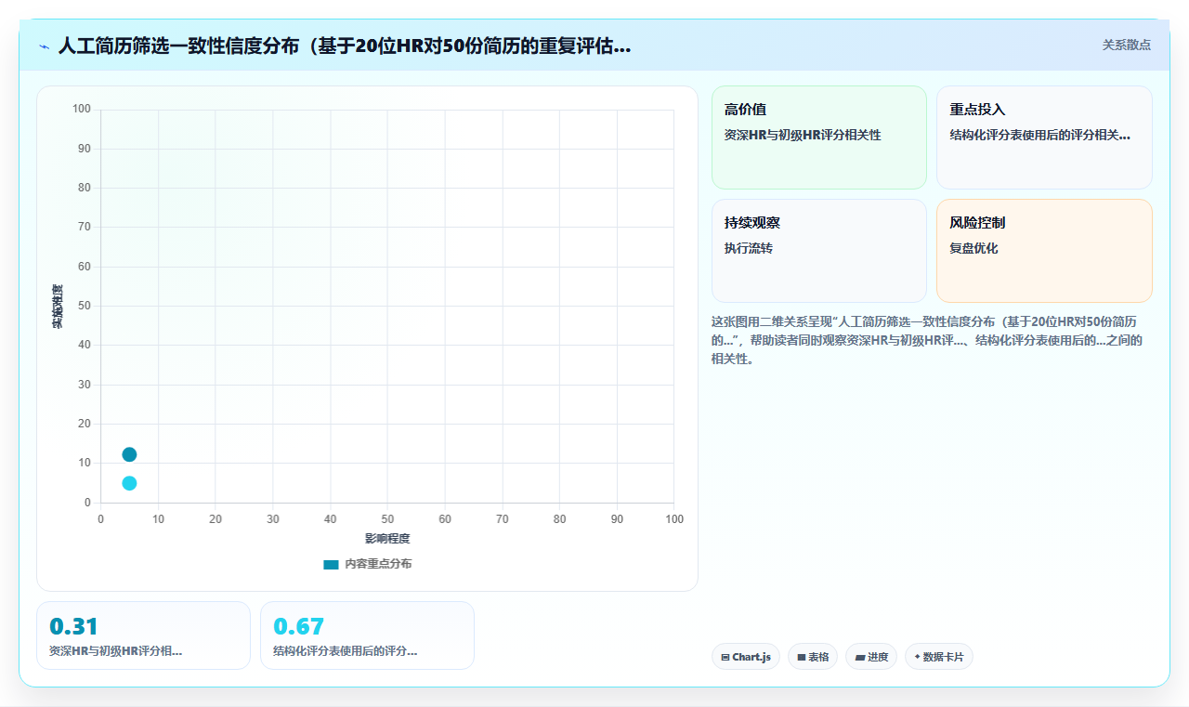Click x-axis tick label 50
Image resolution: width=1189 pixels, height=707 pixels.
[x=387, y=519]
